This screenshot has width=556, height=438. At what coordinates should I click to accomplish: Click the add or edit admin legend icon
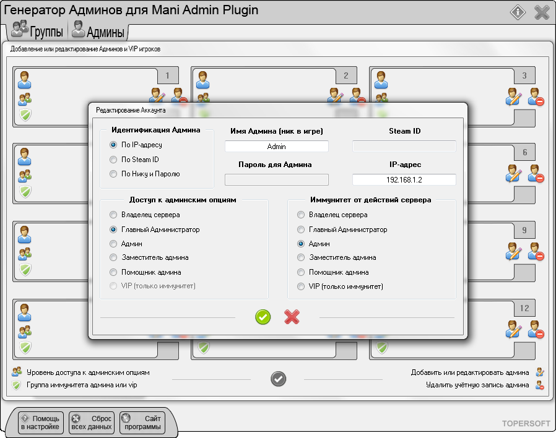[540, 372]
